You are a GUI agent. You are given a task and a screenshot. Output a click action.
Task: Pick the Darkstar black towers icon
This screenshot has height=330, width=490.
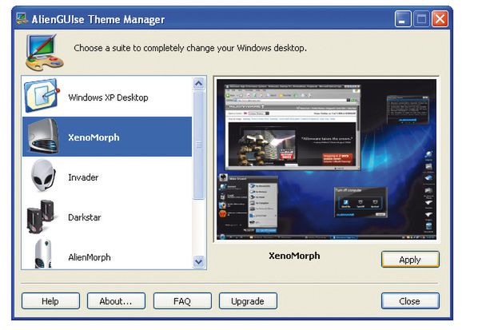click(41, 217)
